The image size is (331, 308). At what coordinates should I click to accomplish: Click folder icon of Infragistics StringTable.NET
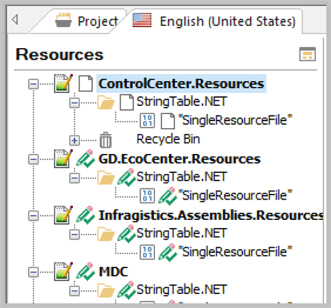tap(106, 234)
